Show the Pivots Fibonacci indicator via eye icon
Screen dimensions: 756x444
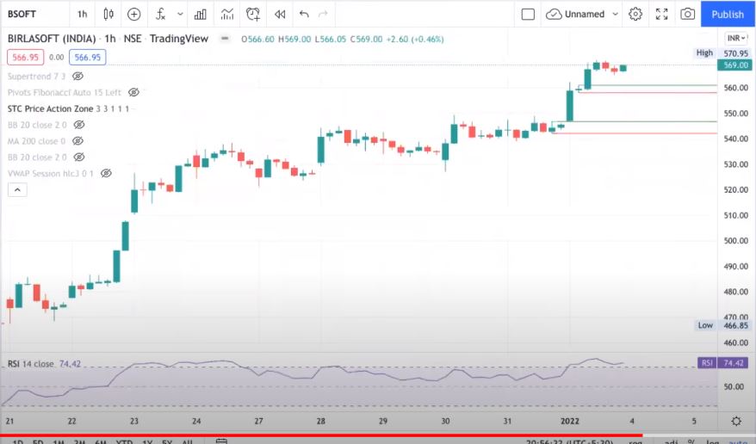click(133, 92)
